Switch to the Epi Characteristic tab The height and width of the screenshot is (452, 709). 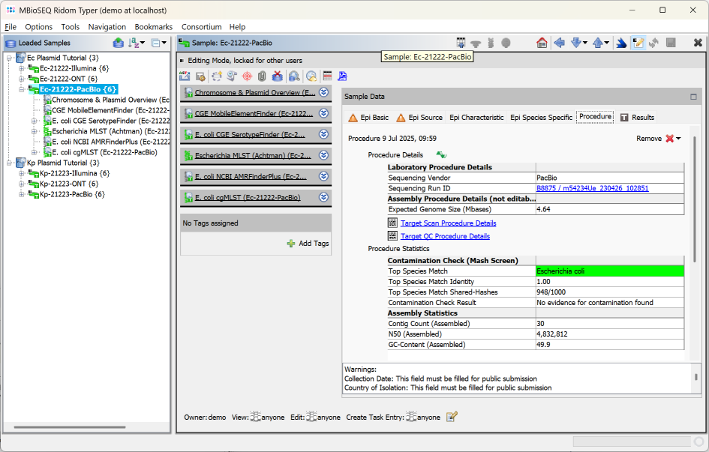(476, 118)
